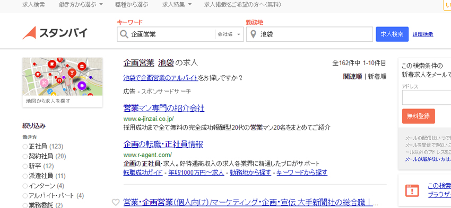Click the location pin icon in 勤務地 field

[253, 34]
